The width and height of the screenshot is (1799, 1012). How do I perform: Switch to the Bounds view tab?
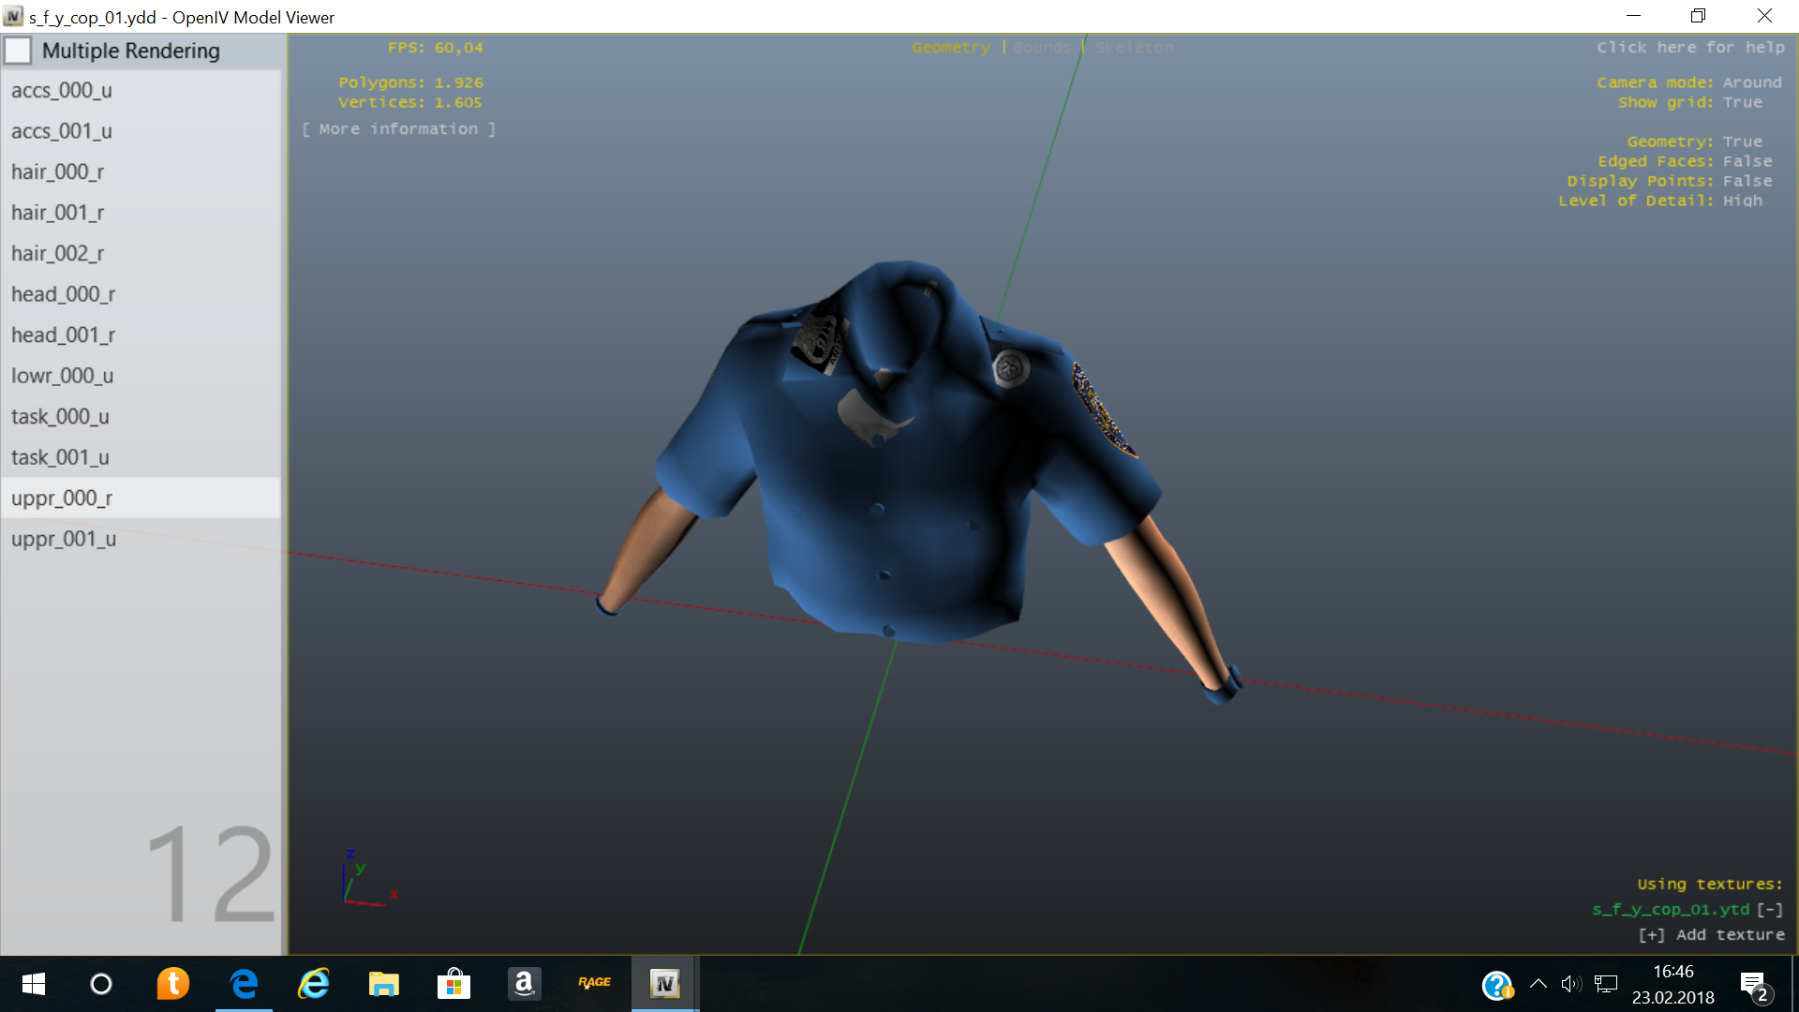pyautogui.click(x=1041, y=48)
